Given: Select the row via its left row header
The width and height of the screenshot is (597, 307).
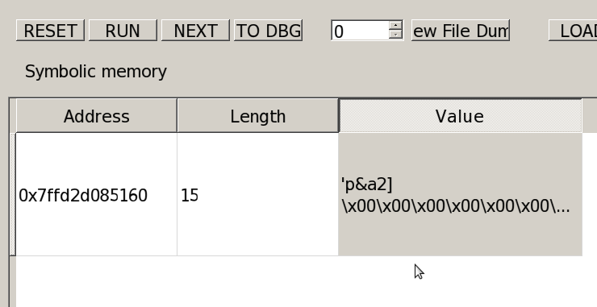Looking at the screenshot, I should point(13,194).
